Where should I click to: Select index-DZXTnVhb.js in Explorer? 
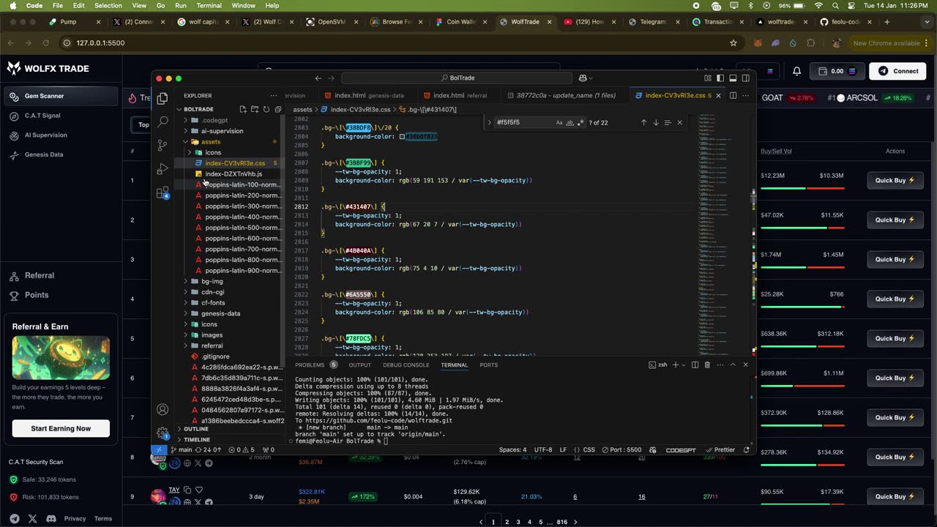[x=233, y=174]
